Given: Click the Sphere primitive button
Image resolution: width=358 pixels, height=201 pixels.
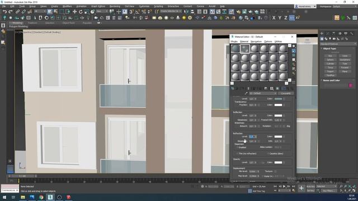Looking at the screenshot, I should pyautogui.click(x=330, y=60).
